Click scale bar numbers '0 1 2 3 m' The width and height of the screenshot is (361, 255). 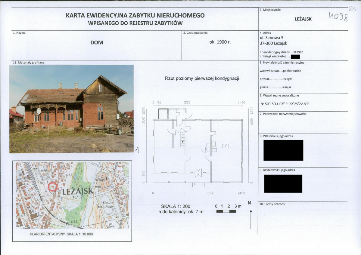click(228, 206)
